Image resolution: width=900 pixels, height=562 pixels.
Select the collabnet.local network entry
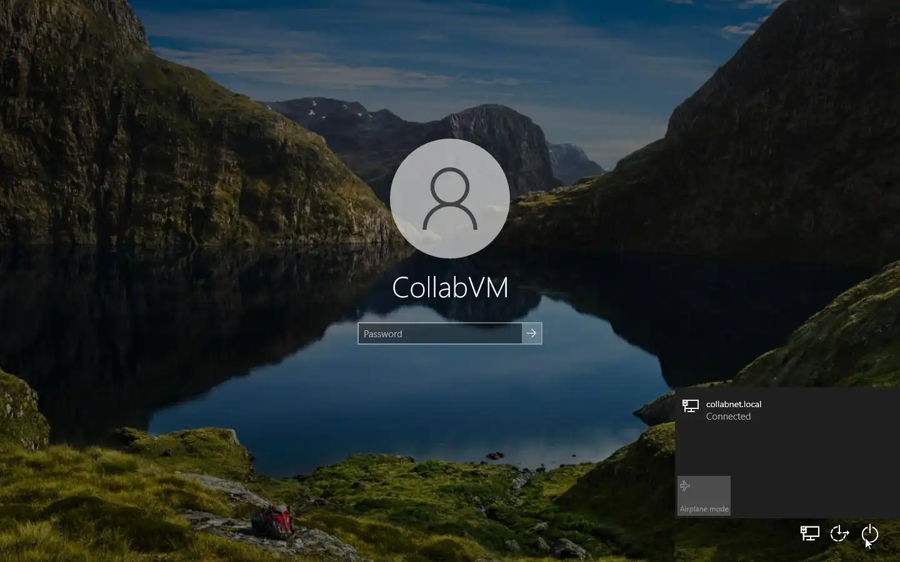(x=787, y=410)
